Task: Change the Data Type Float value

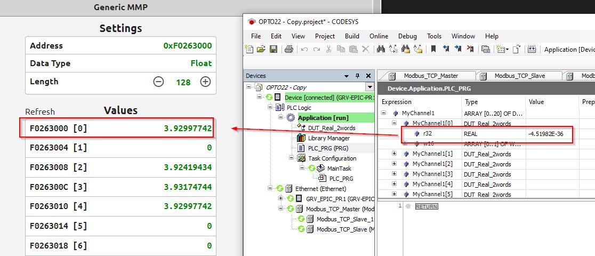Action: [x=201, y=63]
